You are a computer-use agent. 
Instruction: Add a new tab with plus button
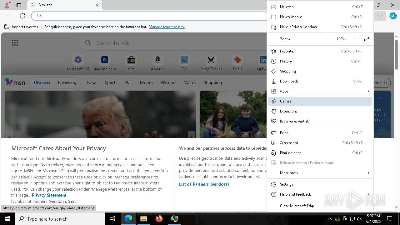[x=109, y=5]
